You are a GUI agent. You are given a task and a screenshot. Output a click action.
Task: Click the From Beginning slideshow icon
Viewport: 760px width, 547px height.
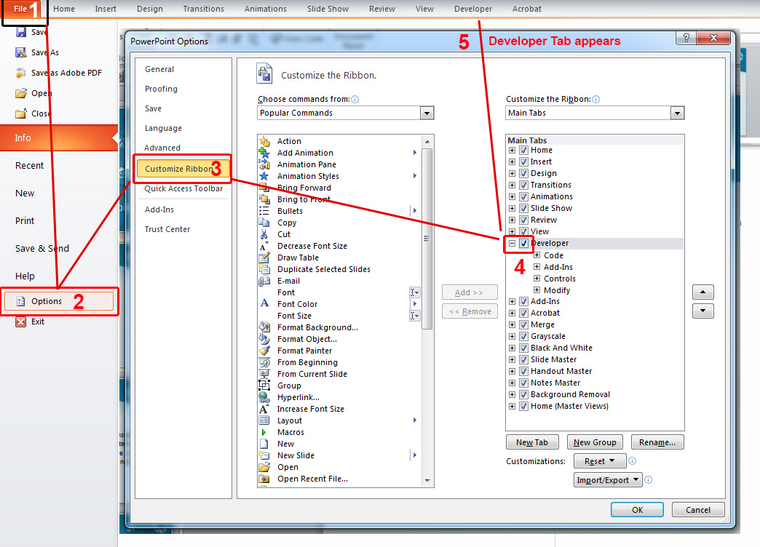pos(264,362)
